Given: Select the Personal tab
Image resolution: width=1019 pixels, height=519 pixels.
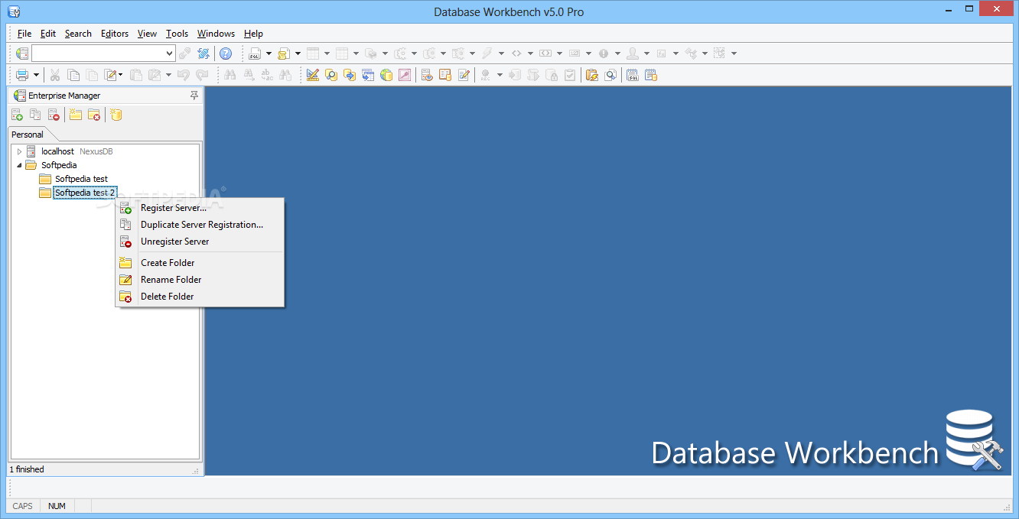Looking at the screenshot, I should (x=28, y=135).
